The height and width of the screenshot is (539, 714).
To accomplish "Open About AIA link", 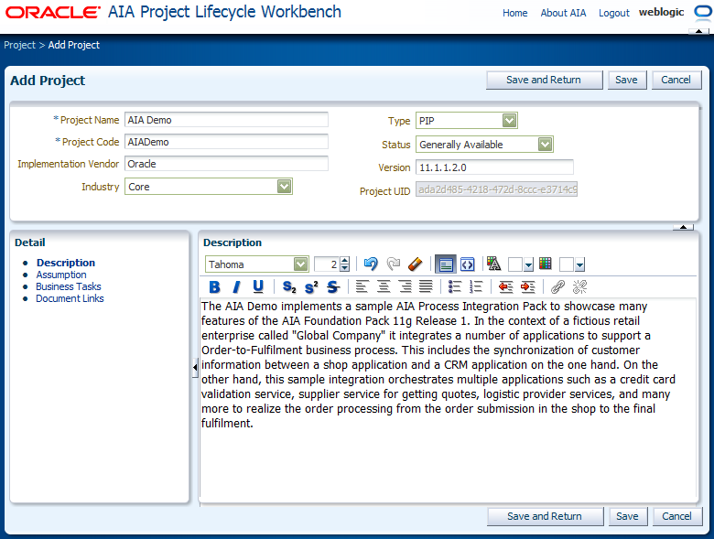I will point(563,13).
